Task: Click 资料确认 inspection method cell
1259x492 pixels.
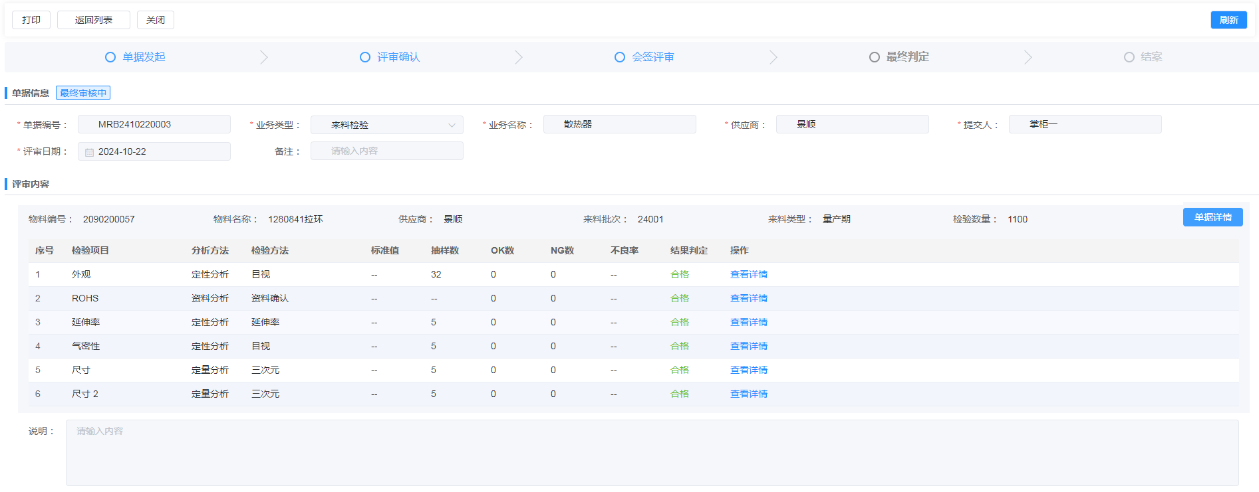Action: pos(270,298)
